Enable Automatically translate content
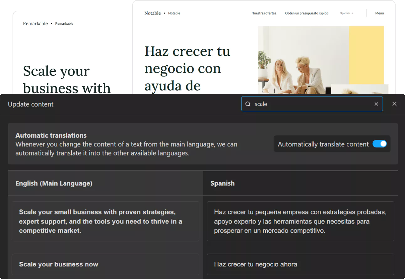 [x=380, y=144]
